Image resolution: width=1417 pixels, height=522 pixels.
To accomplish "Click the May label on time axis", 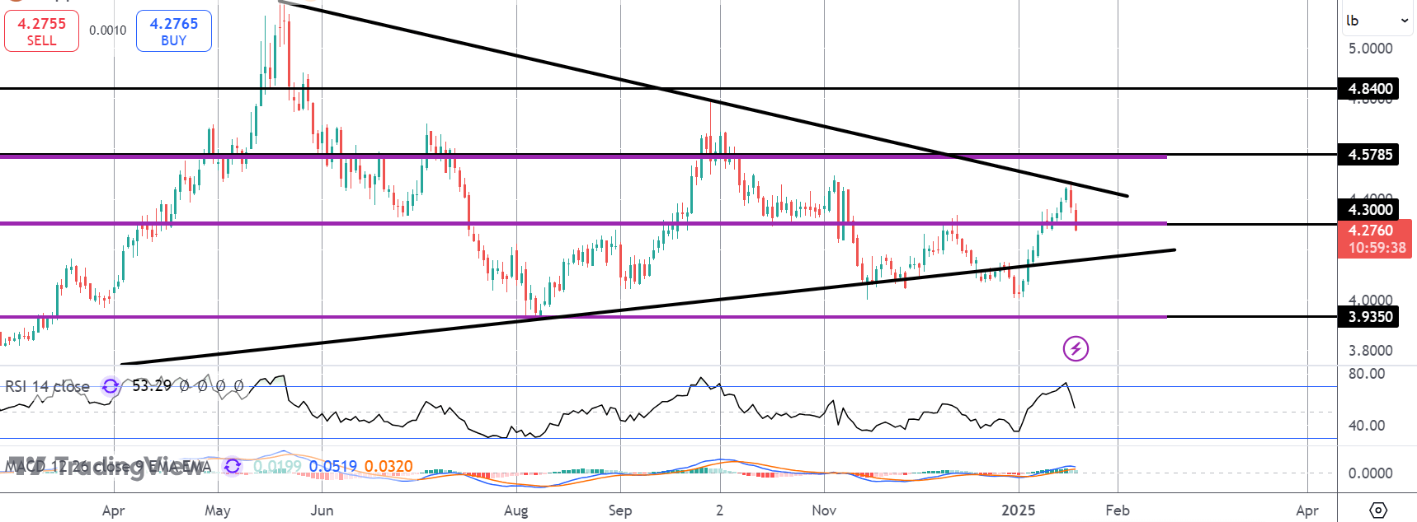I will pos(218,510).
